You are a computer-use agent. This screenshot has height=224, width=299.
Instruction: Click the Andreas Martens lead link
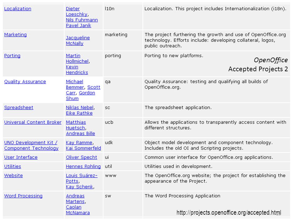[75, 199]
